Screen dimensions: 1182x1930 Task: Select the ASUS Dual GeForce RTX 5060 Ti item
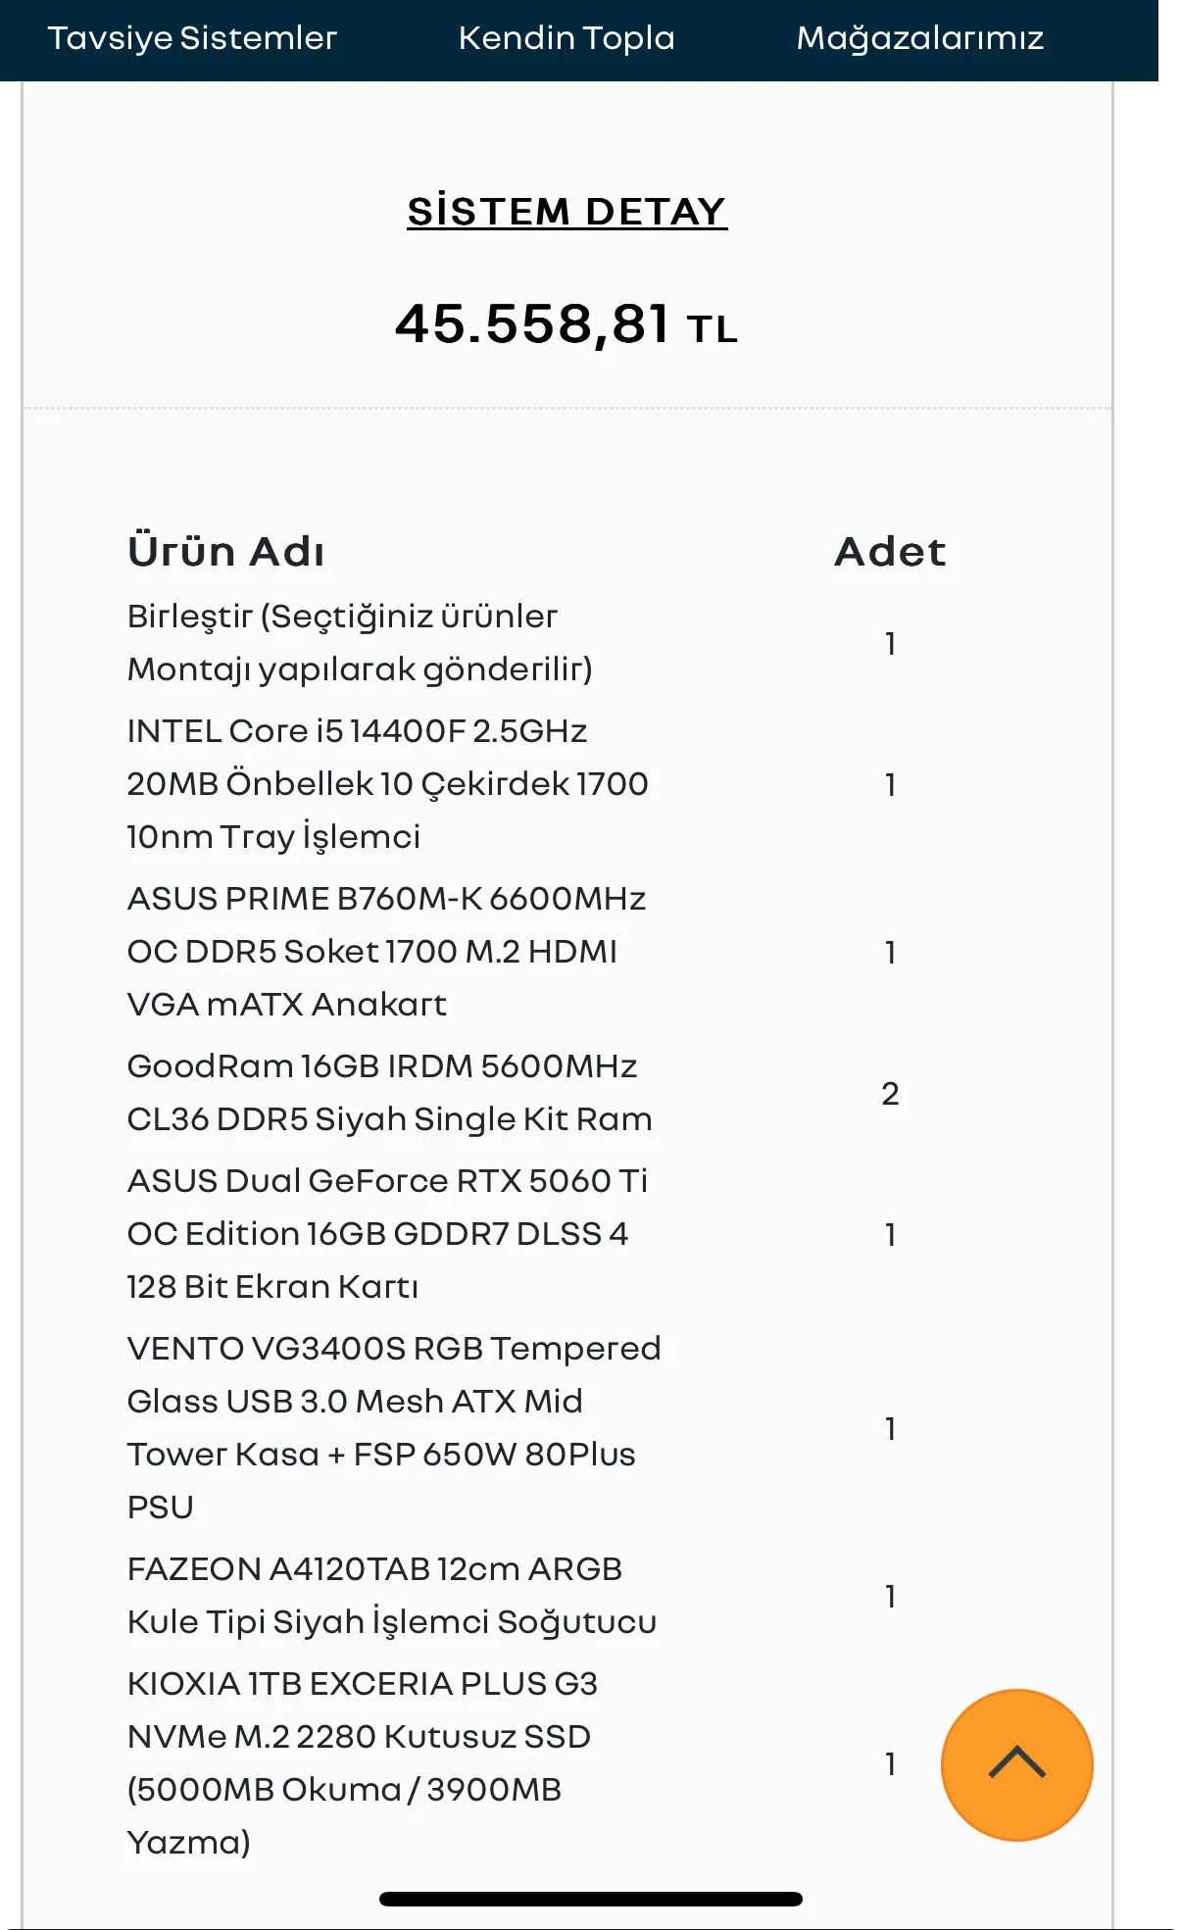coord(387,1234)
